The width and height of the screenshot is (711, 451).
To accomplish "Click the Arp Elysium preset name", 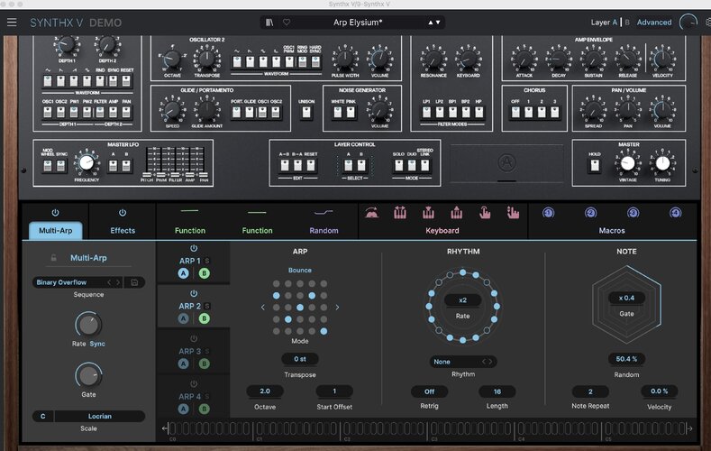I will (x=358, y=23).
